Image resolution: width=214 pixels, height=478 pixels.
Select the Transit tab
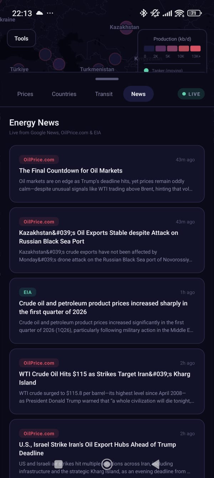[x=104, y=94]
